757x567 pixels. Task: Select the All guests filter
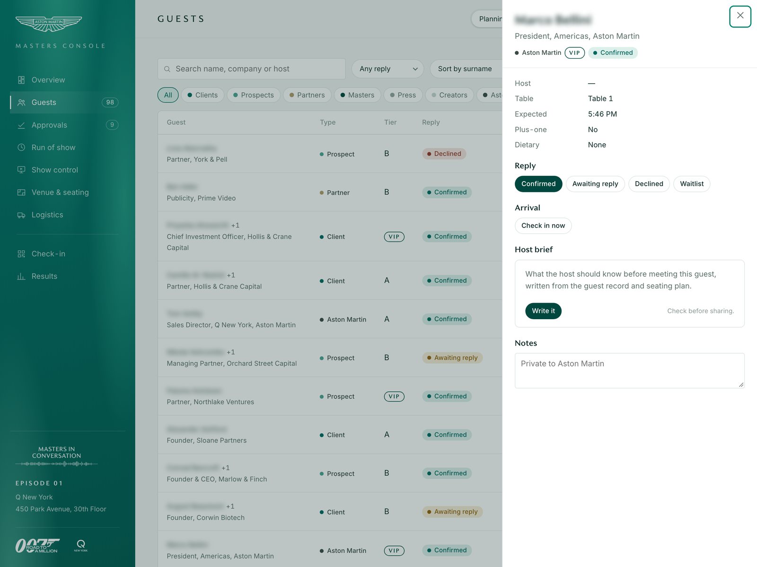[168, 95]
